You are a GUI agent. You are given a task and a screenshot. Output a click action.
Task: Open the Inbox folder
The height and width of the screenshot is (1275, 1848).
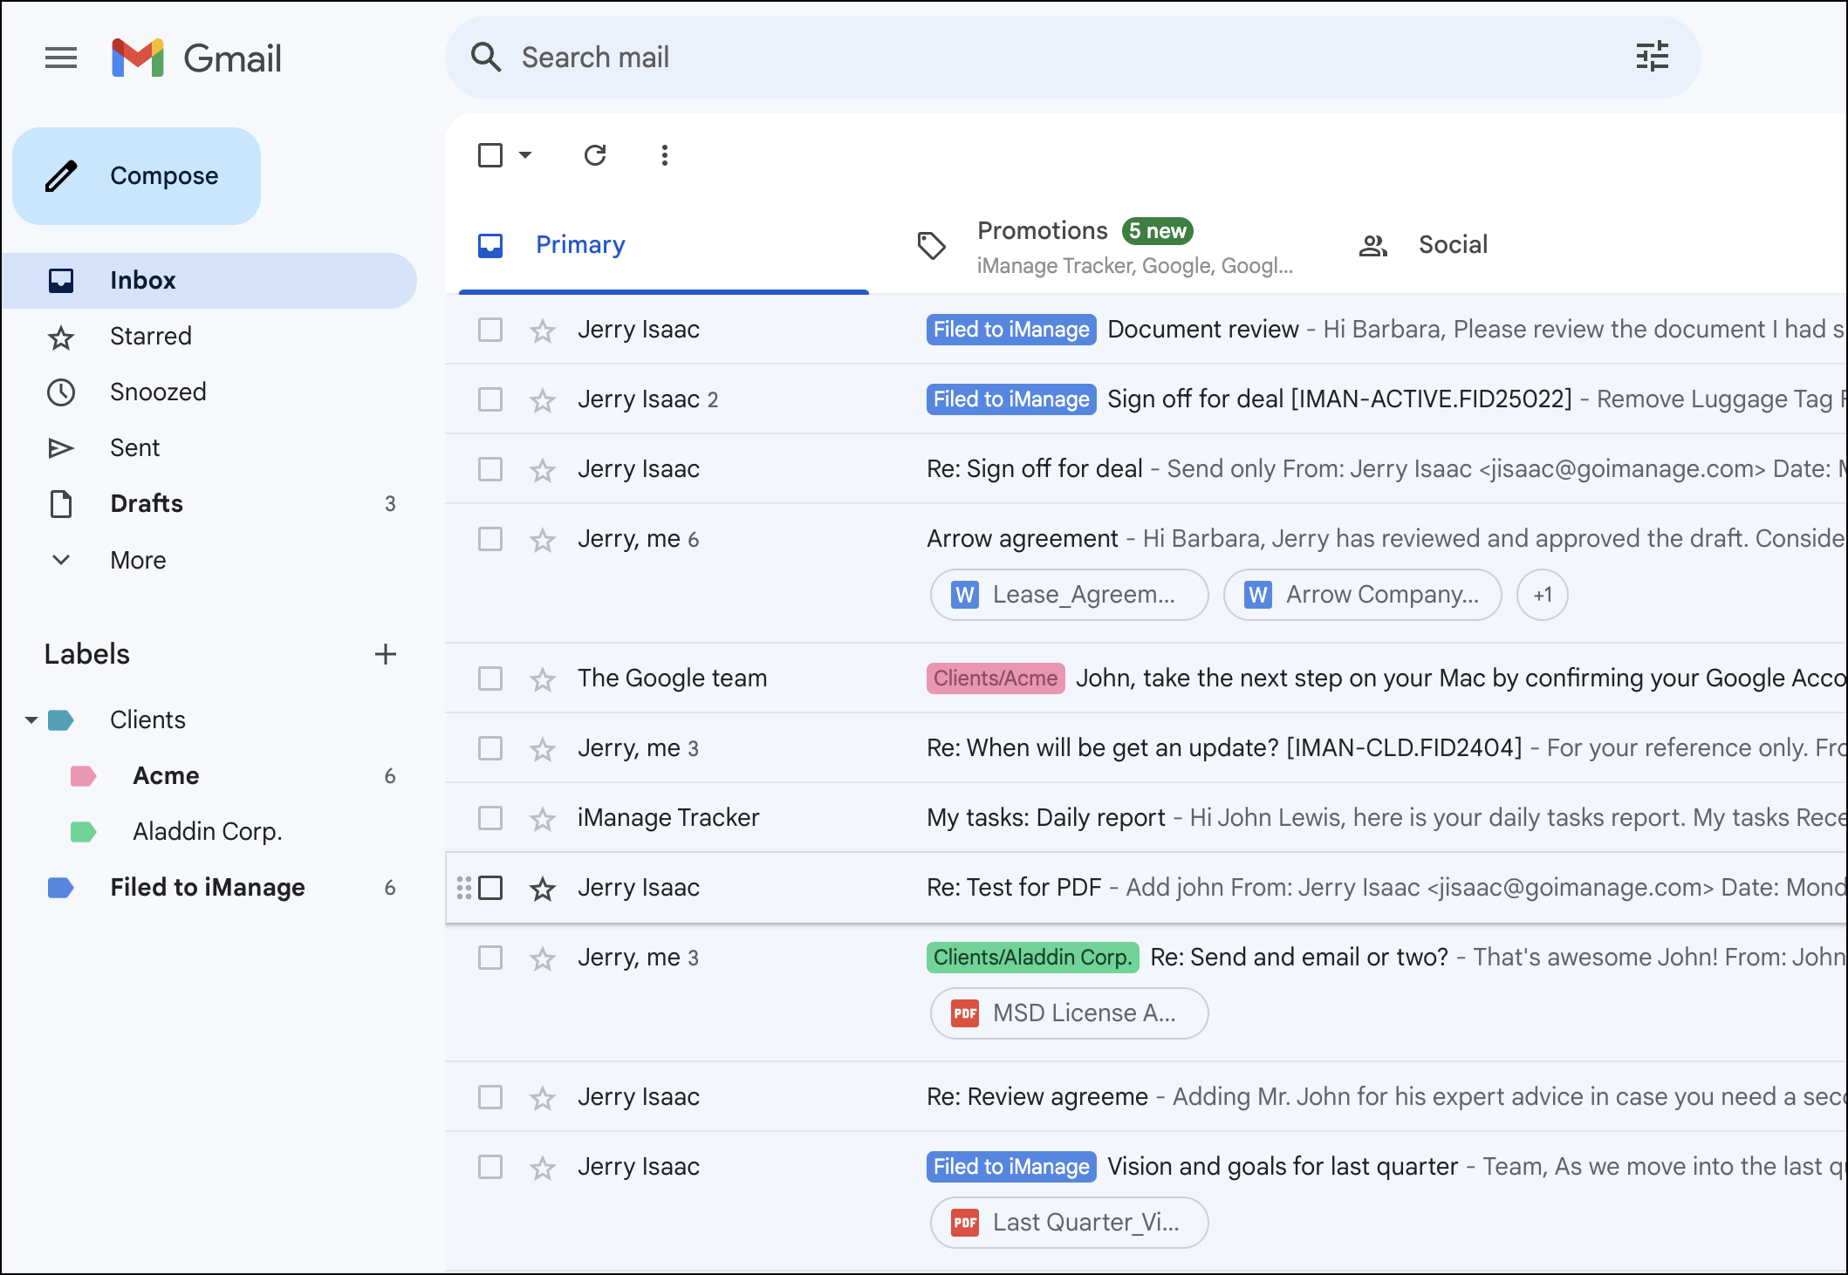click(209, 281)
